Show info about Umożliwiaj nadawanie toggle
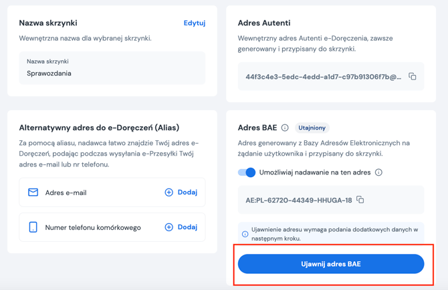 pos(378,172)
